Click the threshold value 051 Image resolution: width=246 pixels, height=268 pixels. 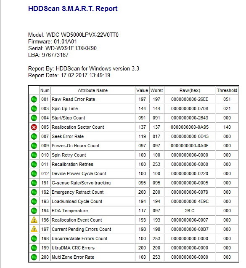227,99
